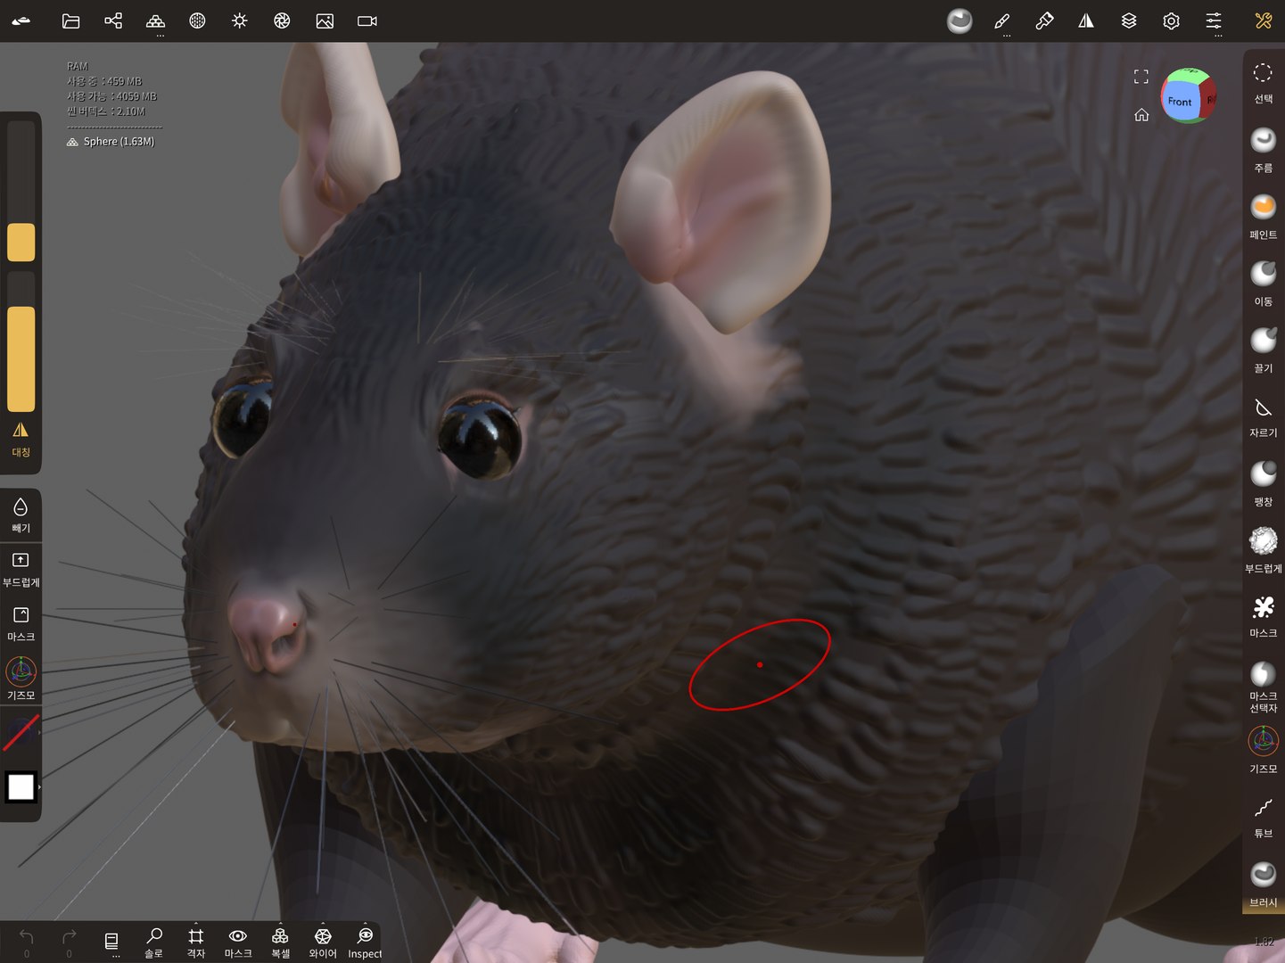Open the Settings gear menu
The height and width of the screenshot is (963, 1285).
pyautogui.click(x=1172, y=21)
